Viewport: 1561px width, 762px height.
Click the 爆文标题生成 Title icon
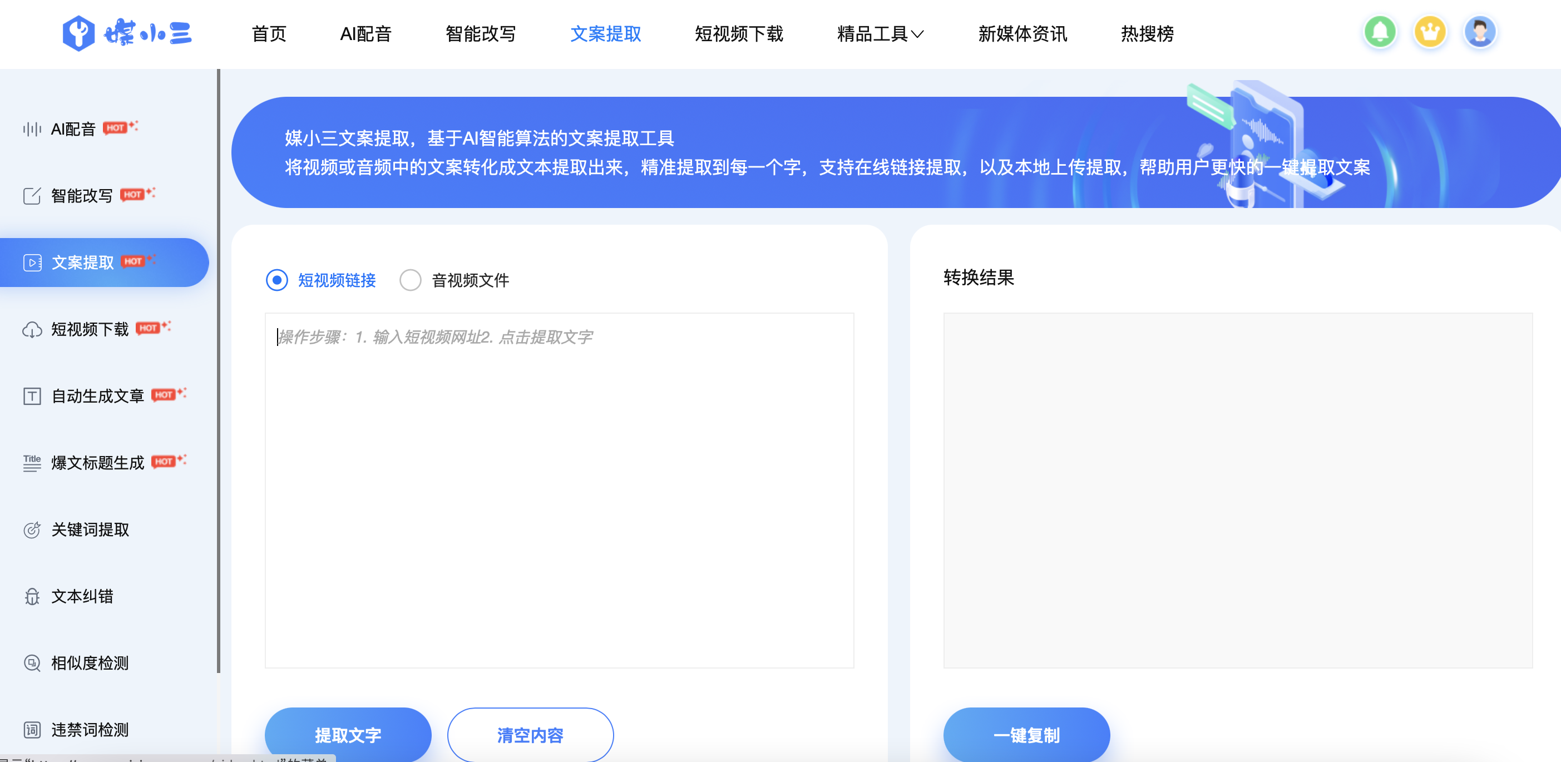[32, 463]
